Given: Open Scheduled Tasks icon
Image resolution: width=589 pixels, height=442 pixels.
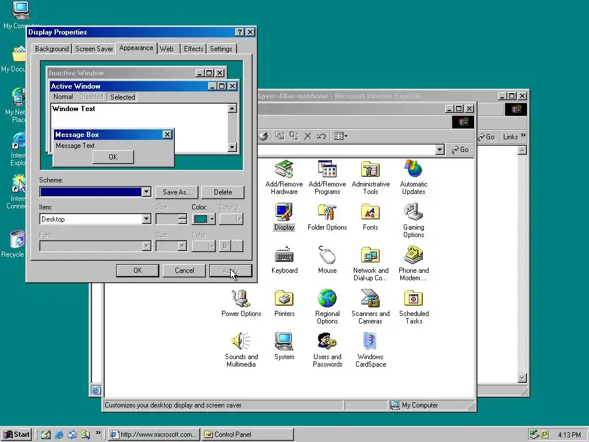Looking at the screenshot, I should (x=414, y=307).
